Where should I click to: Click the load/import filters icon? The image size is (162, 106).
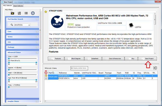tap(19, 13)
